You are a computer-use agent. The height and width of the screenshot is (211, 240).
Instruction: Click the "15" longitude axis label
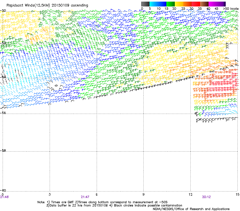237,194
